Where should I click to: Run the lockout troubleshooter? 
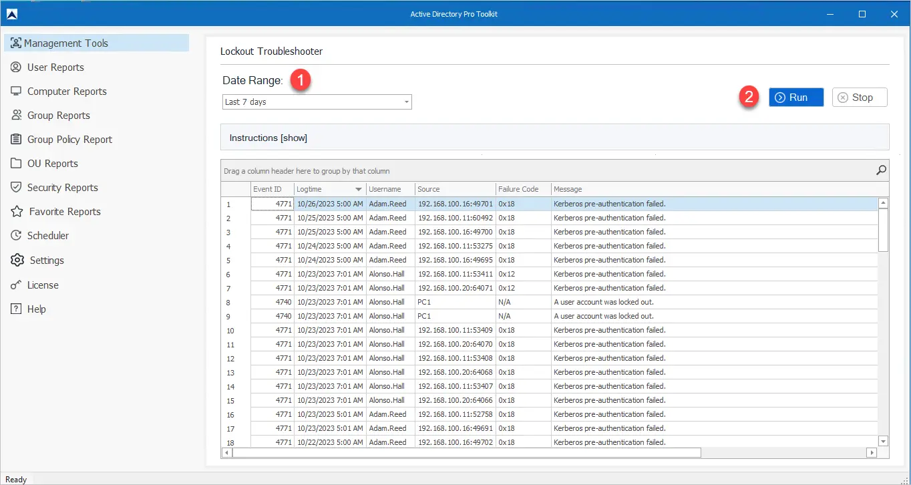(796, 98)
